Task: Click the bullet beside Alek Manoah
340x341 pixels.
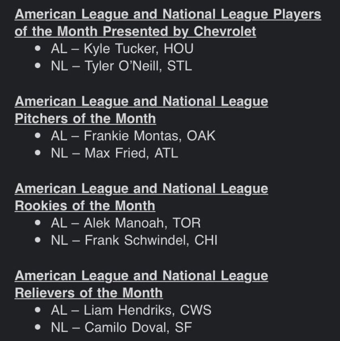Action: coord(38,223)
